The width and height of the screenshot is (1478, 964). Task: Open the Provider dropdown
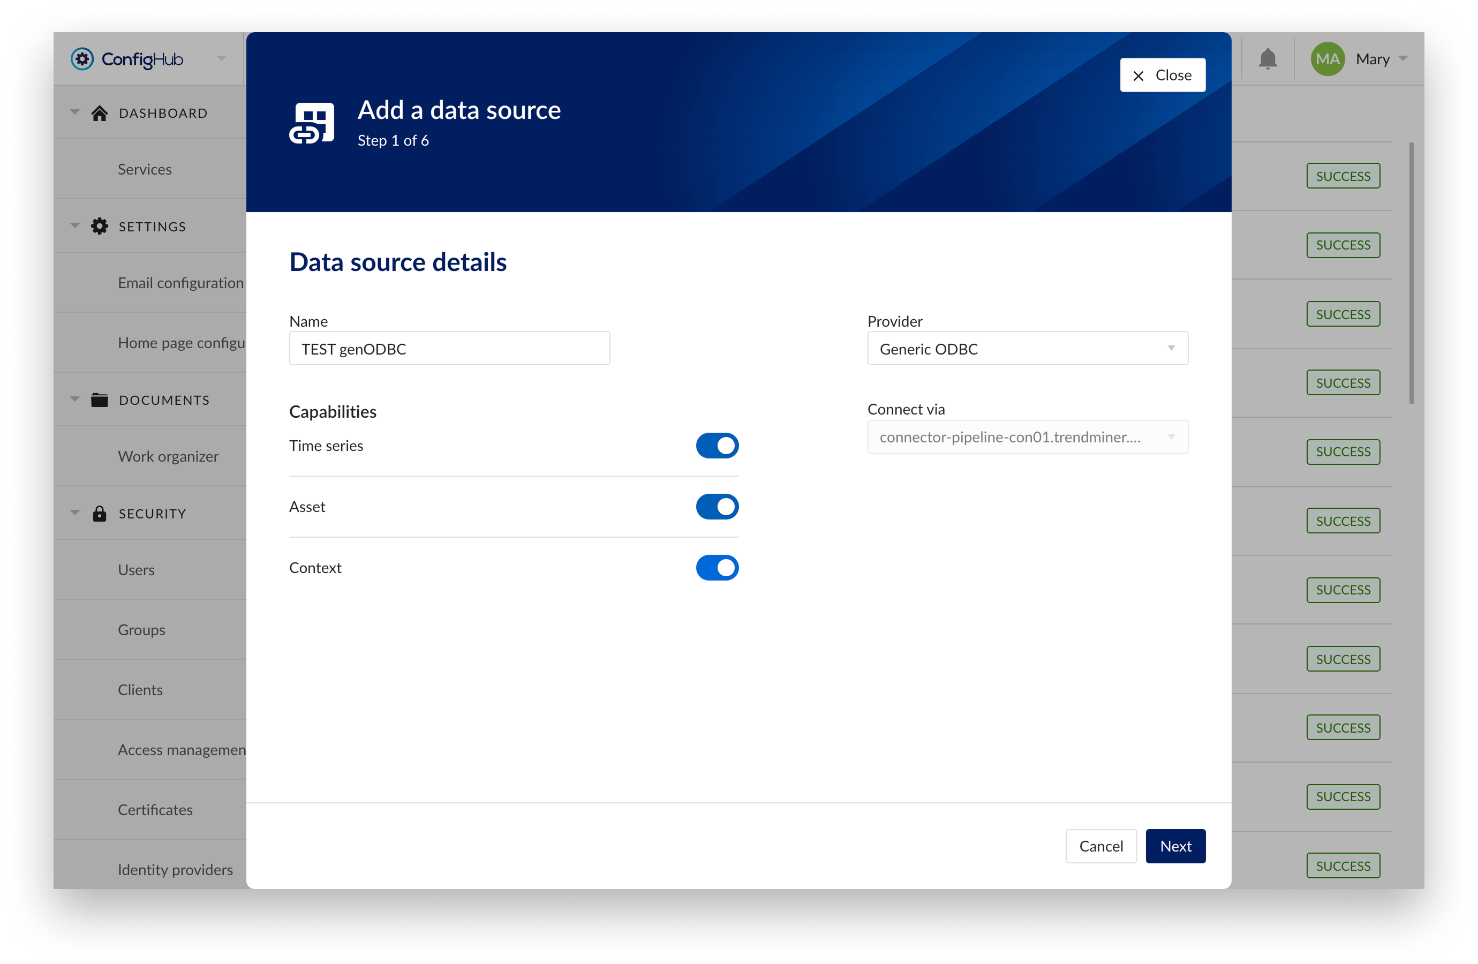[x=1027, y=349]
